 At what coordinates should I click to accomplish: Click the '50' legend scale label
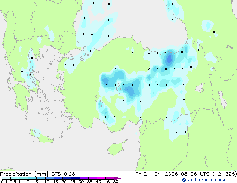(x=116, y=182)
